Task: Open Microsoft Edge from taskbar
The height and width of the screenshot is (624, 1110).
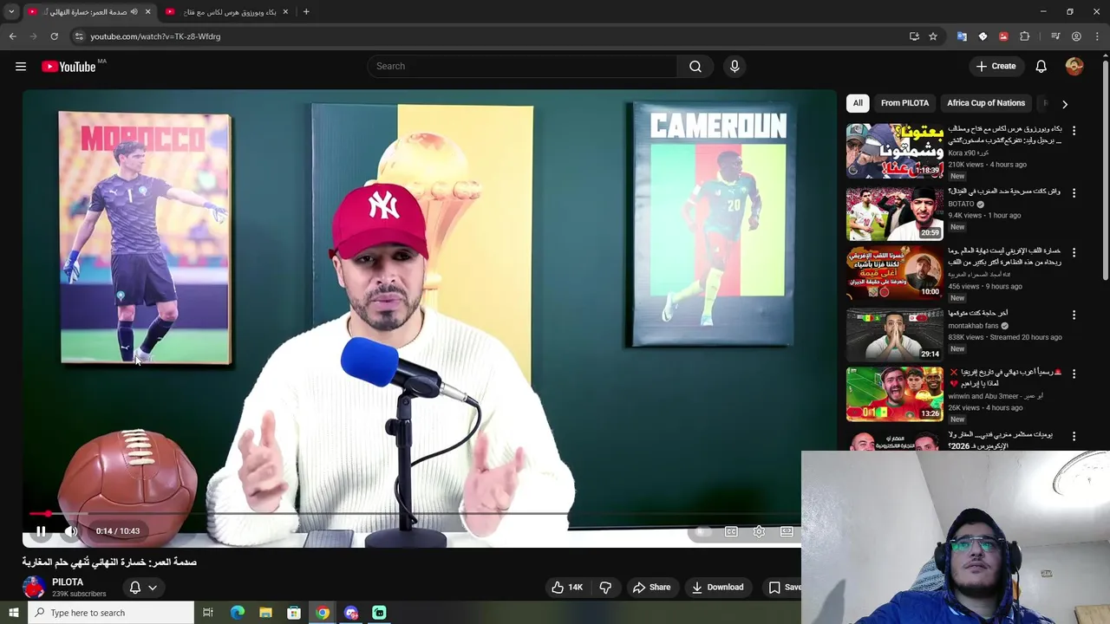Action: [237, 613]
